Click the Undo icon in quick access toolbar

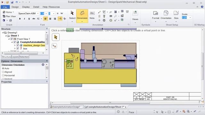17,2
